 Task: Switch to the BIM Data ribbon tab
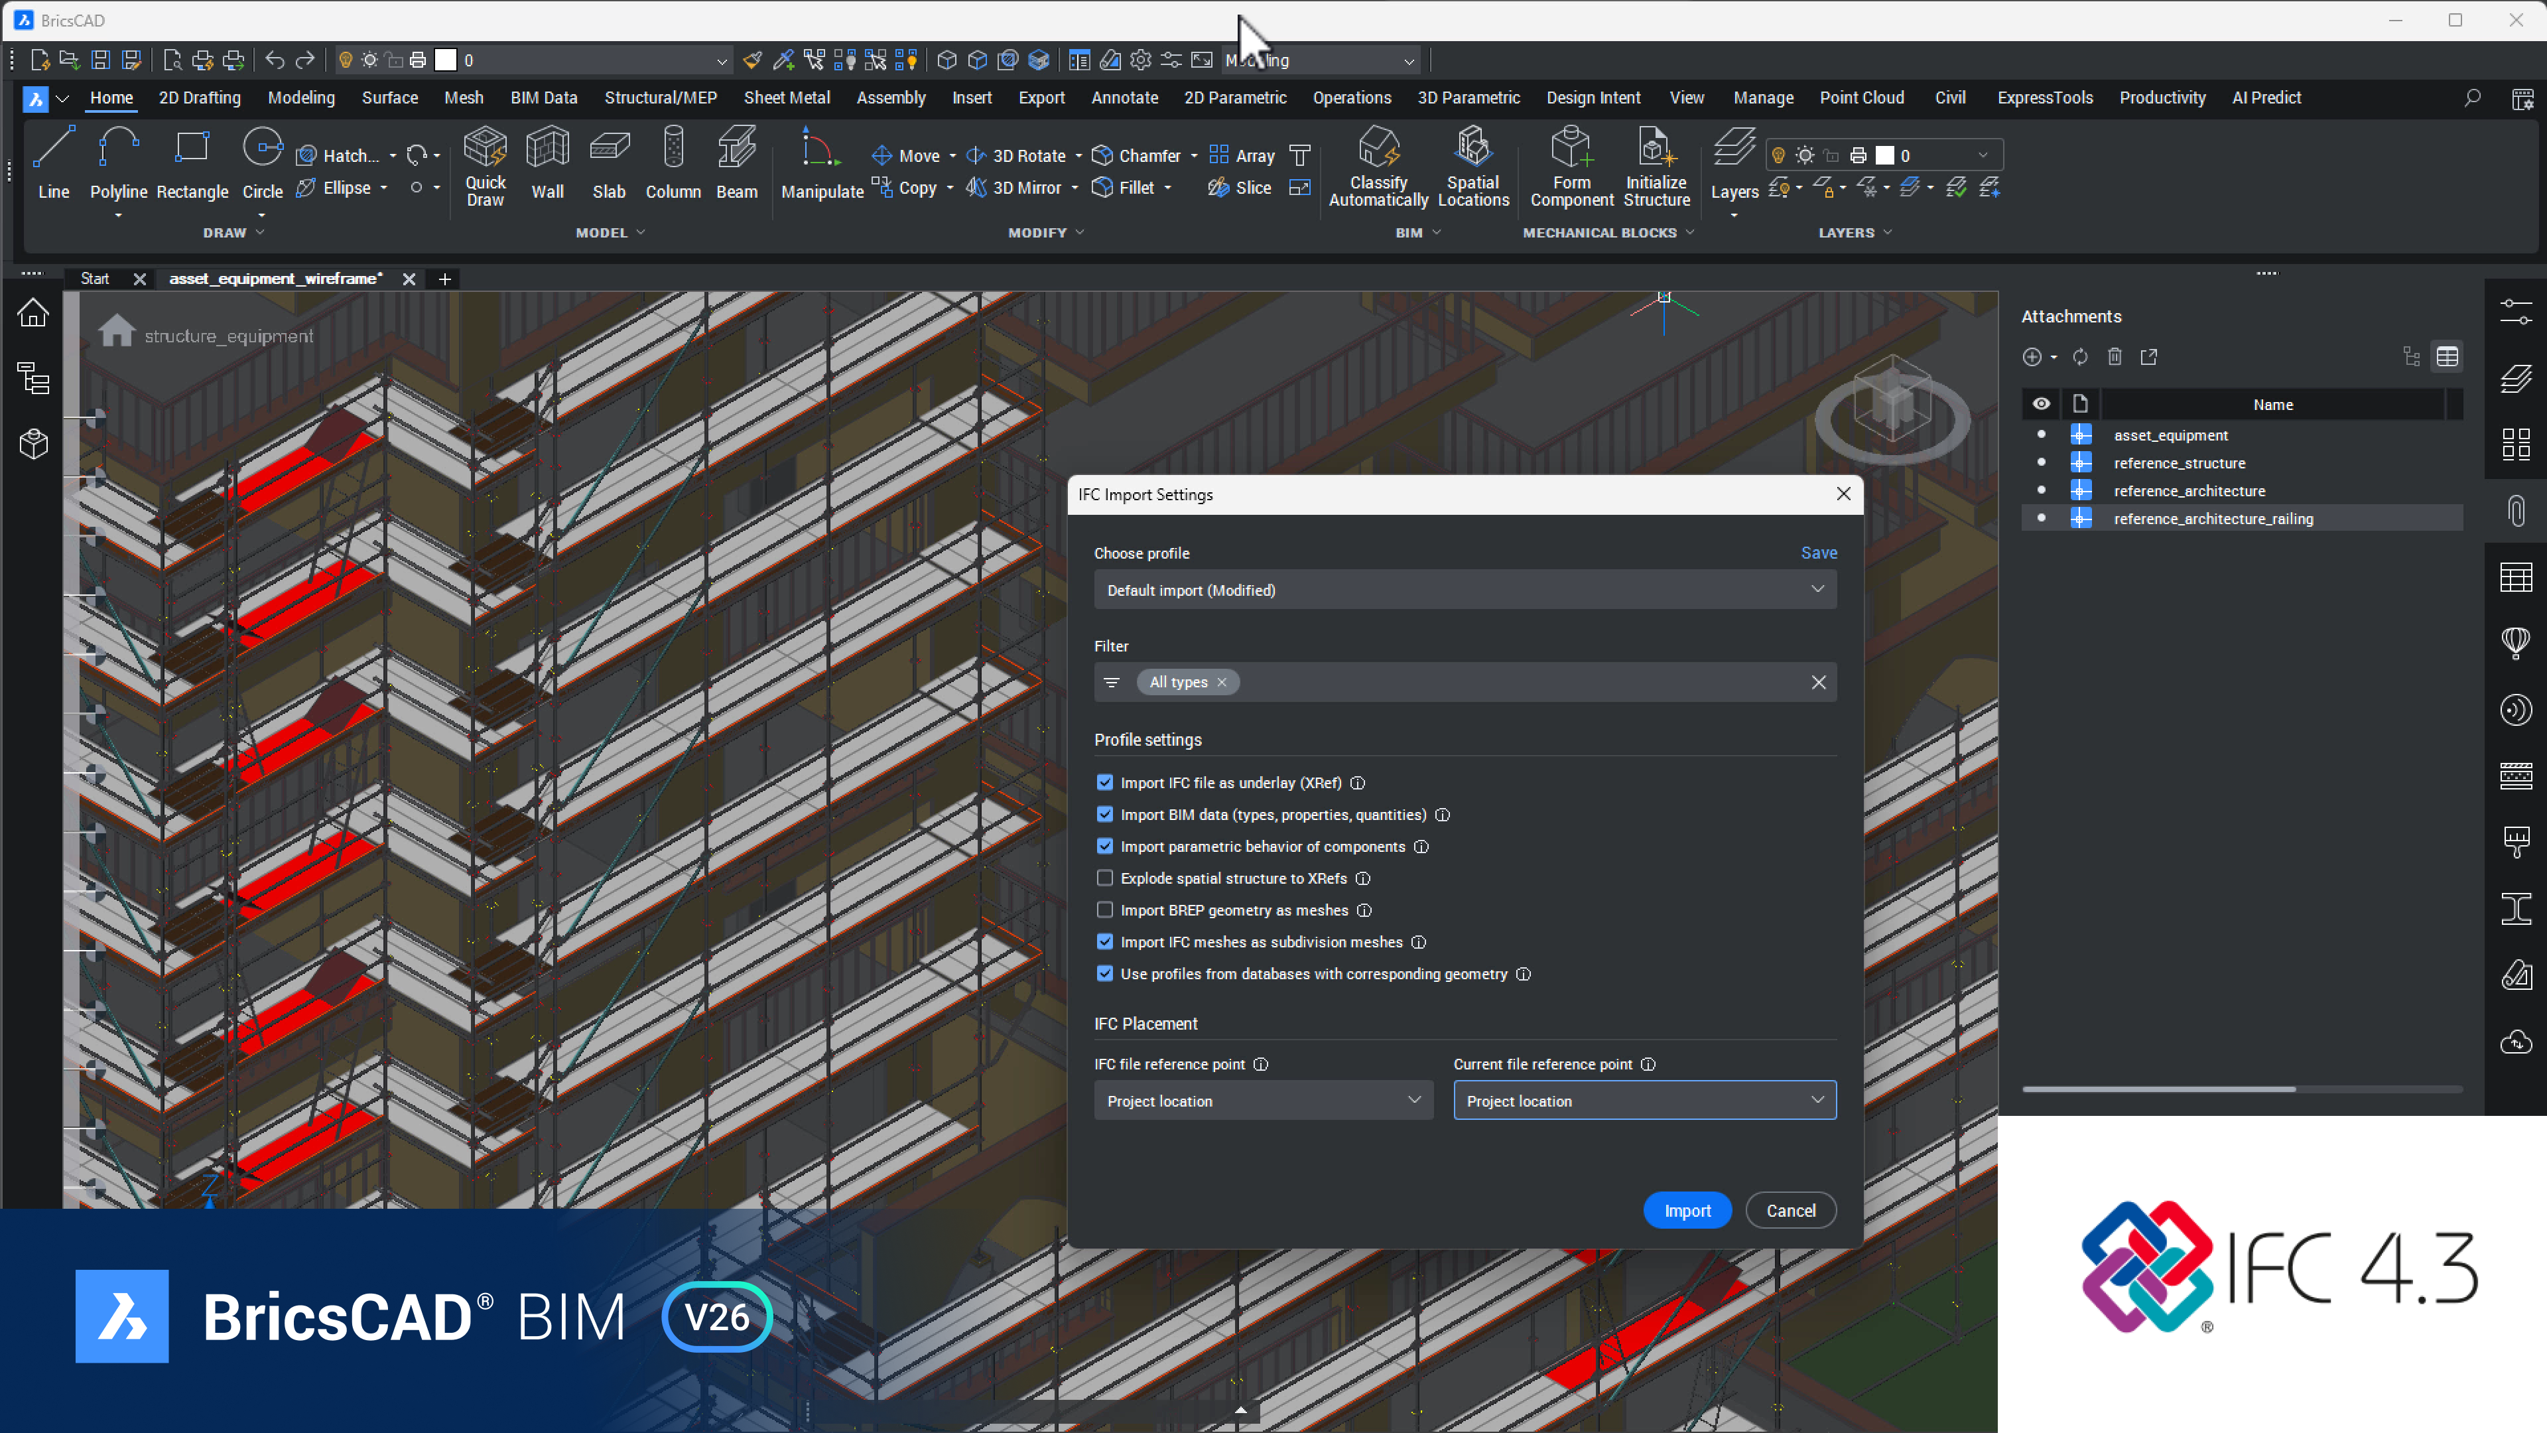(x=543, y=97)
